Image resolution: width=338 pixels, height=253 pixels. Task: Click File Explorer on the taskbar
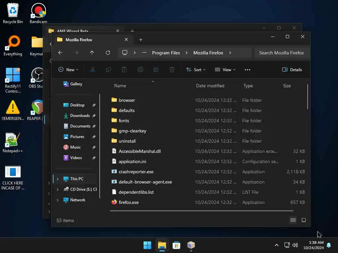[x=162, y=245]
